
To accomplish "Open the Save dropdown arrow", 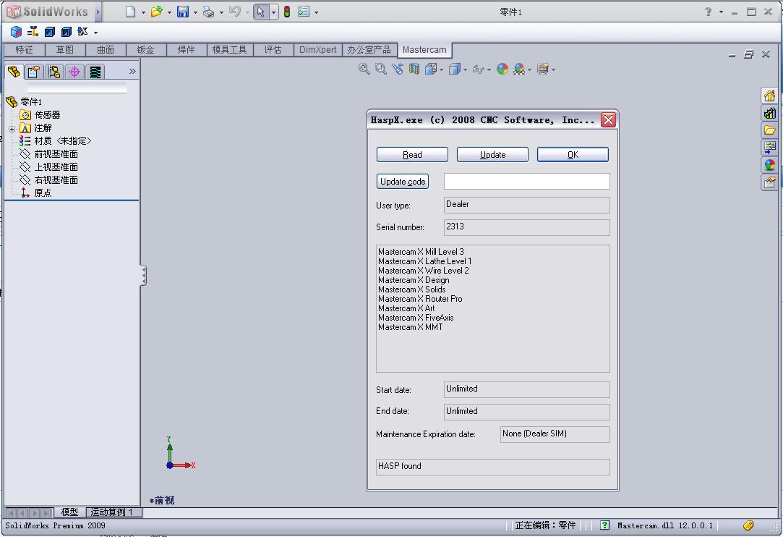I will tap(195, 12).
